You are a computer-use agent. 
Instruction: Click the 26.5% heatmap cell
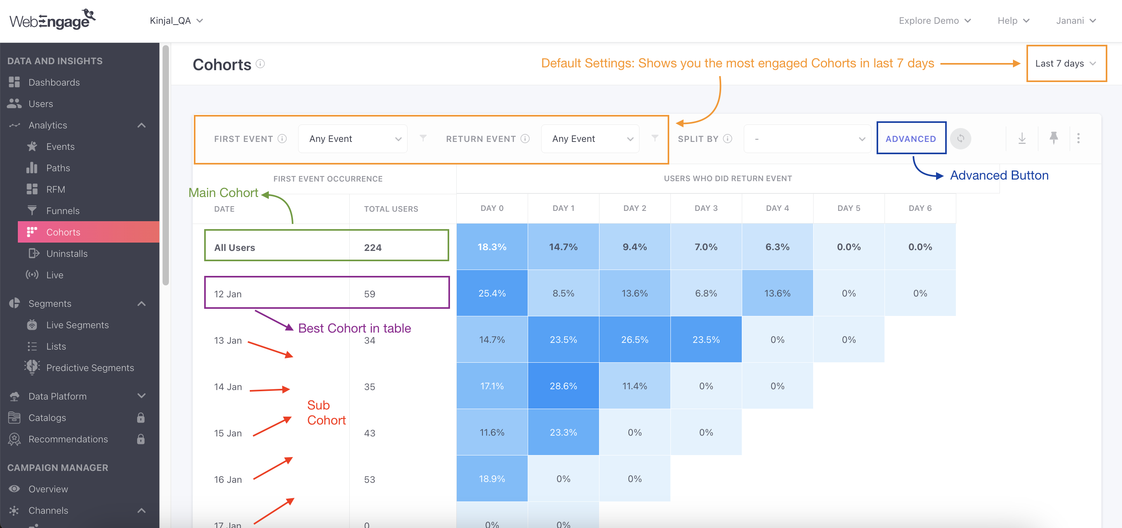(635, 339)
